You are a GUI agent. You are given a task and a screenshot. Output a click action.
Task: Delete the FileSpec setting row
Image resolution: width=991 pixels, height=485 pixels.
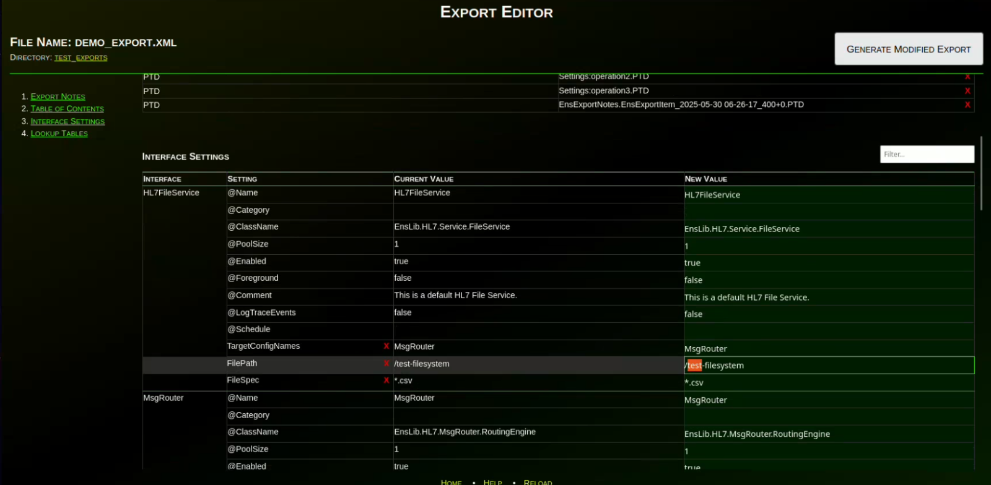tap(386, 380)
